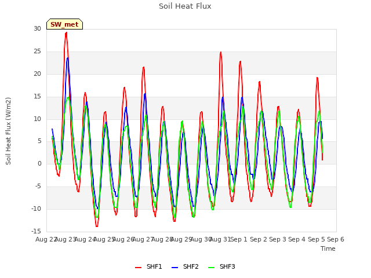Viewport: 371px width, 278px height.
Task: Click the Time axis title
Action: point(328,248)
